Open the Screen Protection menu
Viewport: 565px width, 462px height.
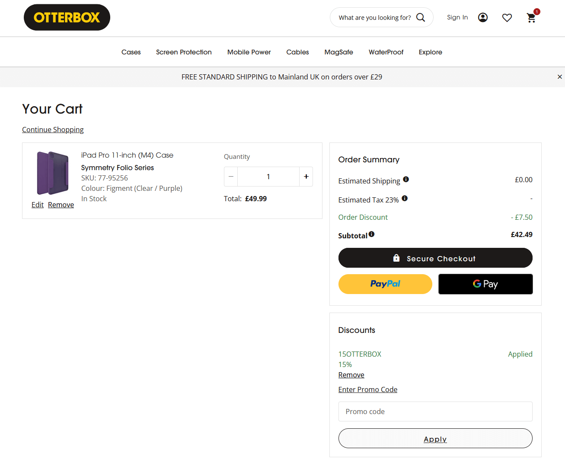tap(184, 52)
